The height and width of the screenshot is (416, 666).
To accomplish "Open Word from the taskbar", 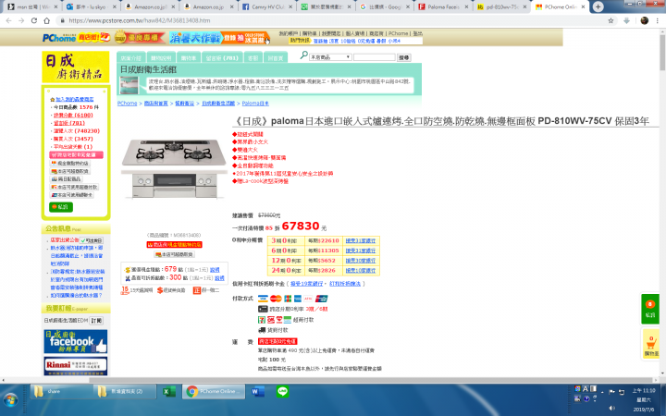I will pyautogui.click(x=257, y=391).
